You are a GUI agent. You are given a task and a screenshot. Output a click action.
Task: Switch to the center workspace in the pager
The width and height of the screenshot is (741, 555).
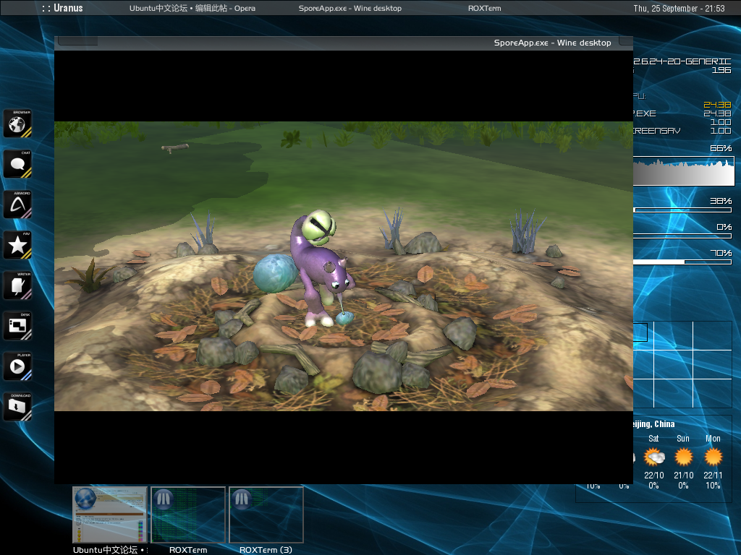[x=674, y=364]
